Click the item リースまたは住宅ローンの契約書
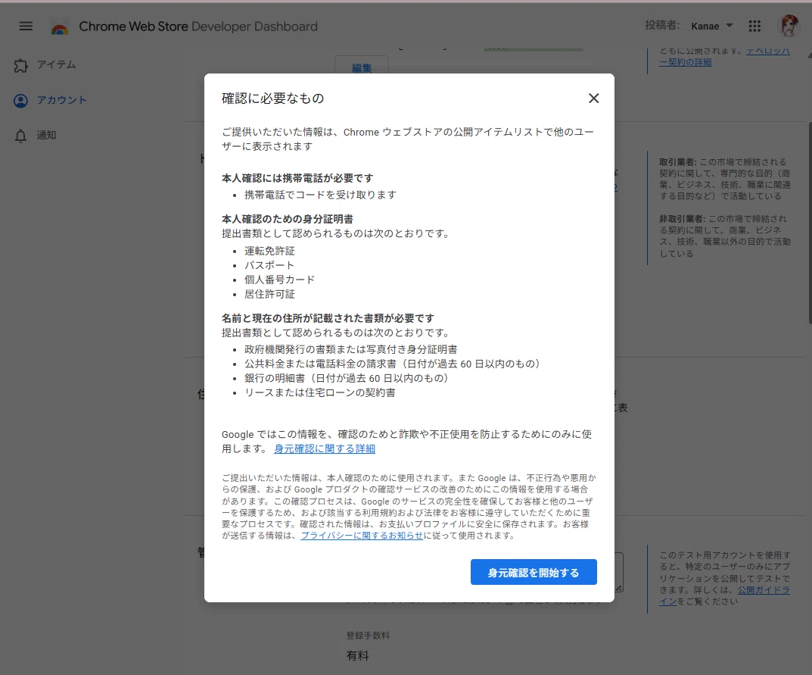This screenshot has width=812, height=675. pos(319,393)
